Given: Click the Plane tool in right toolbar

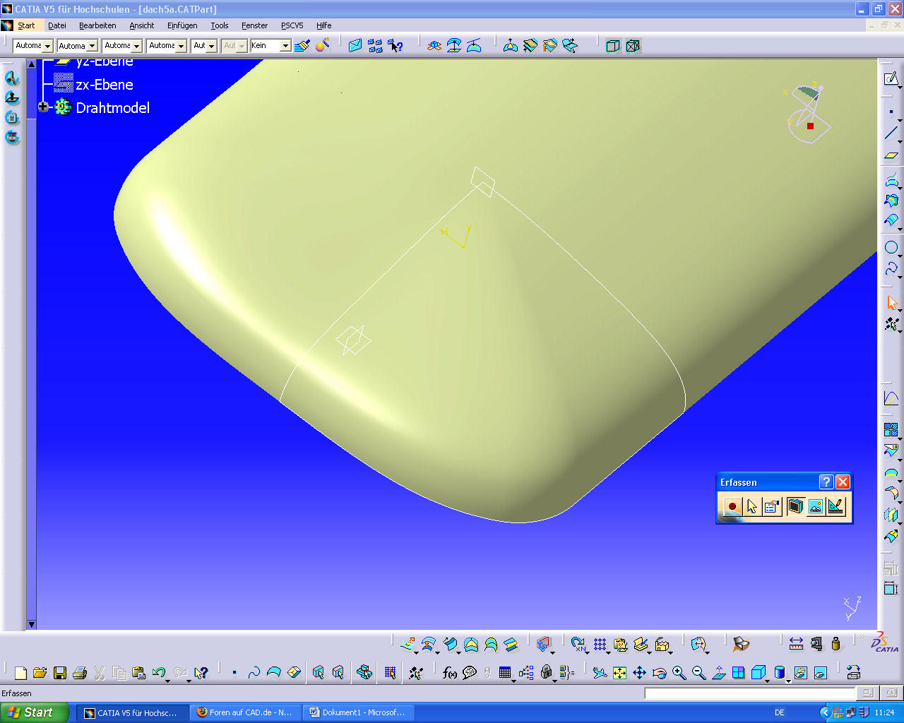Looking at the screenshot, I should pyautogui.click(x=891, y=155).
